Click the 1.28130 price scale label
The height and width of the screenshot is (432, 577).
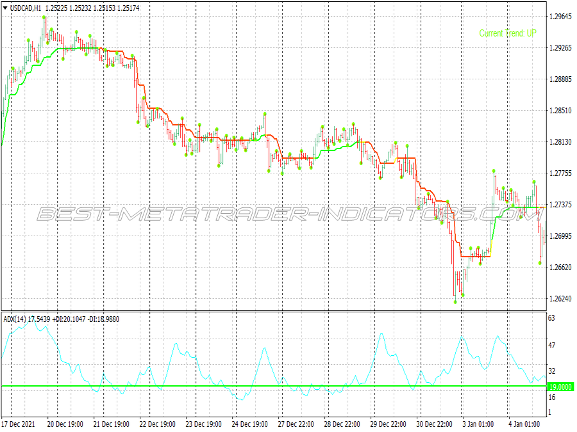560,142
